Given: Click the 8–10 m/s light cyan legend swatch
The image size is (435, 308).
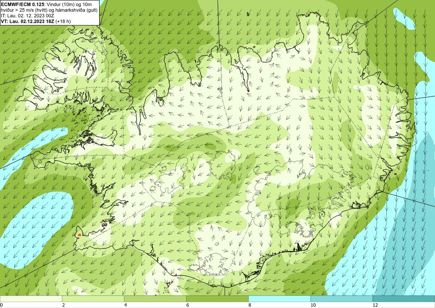Looking at the screenshot, I should (x=280, y=298).
